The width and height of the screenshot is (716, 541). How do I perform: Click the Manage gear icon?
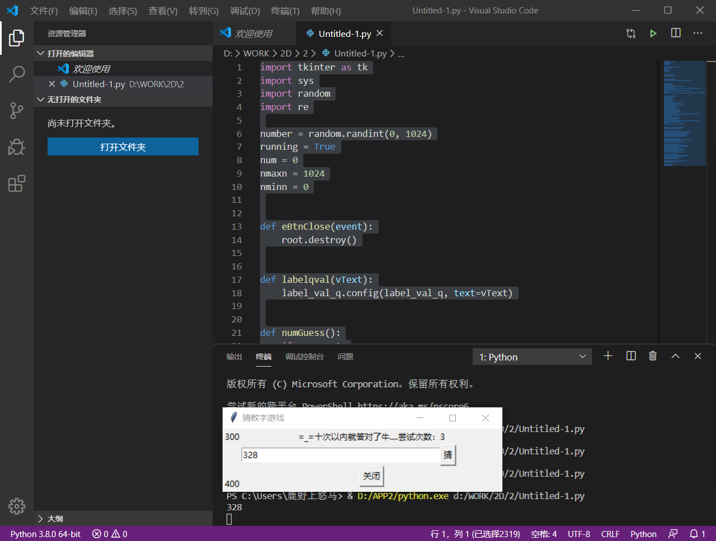pyautogui.click(x=17, y=506)
